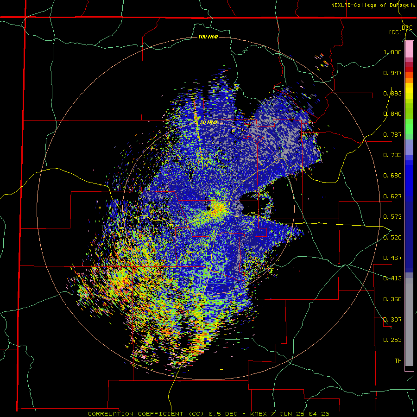
Task: Click the pink top segment of color bar
Action: 409,50
